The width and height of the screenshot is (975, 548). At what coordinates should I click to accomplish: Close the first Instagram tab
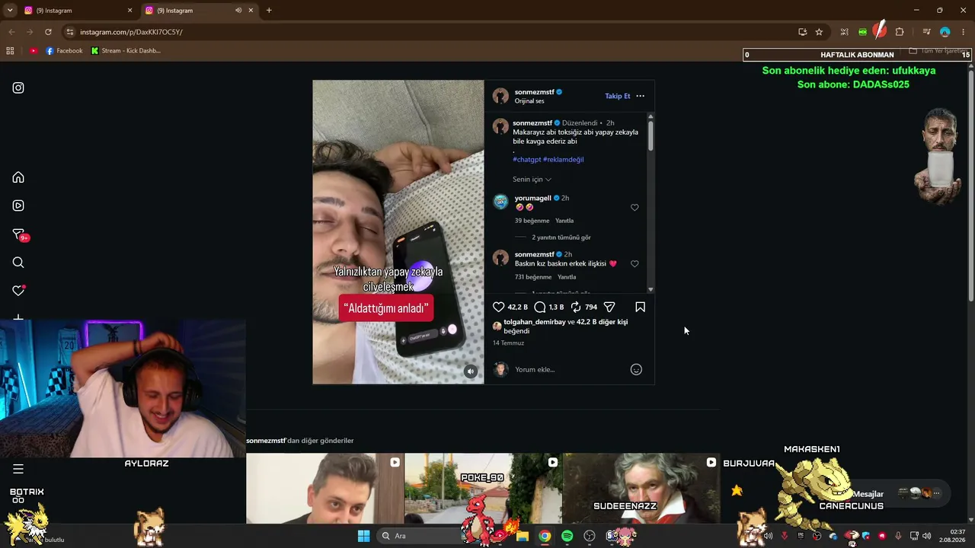click(x=129, y=11)
